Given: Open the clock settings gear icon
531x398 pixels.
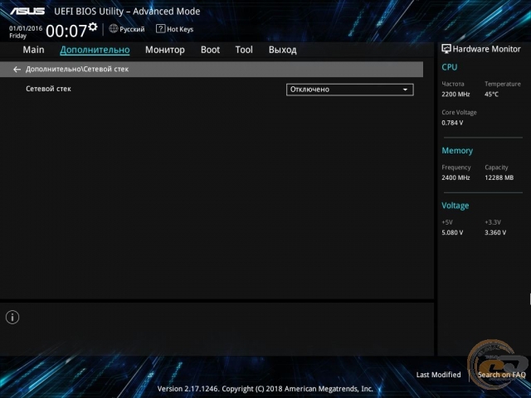Looking at the screenshot, I should pos(93,27).
